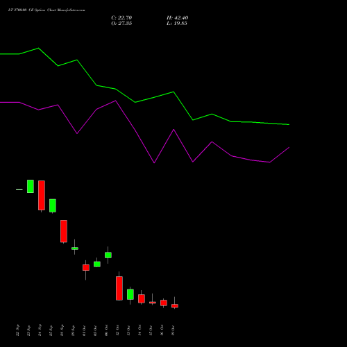Click the red 16 Oct candlestick
347x347 pixels.
(x=164, y=303)
